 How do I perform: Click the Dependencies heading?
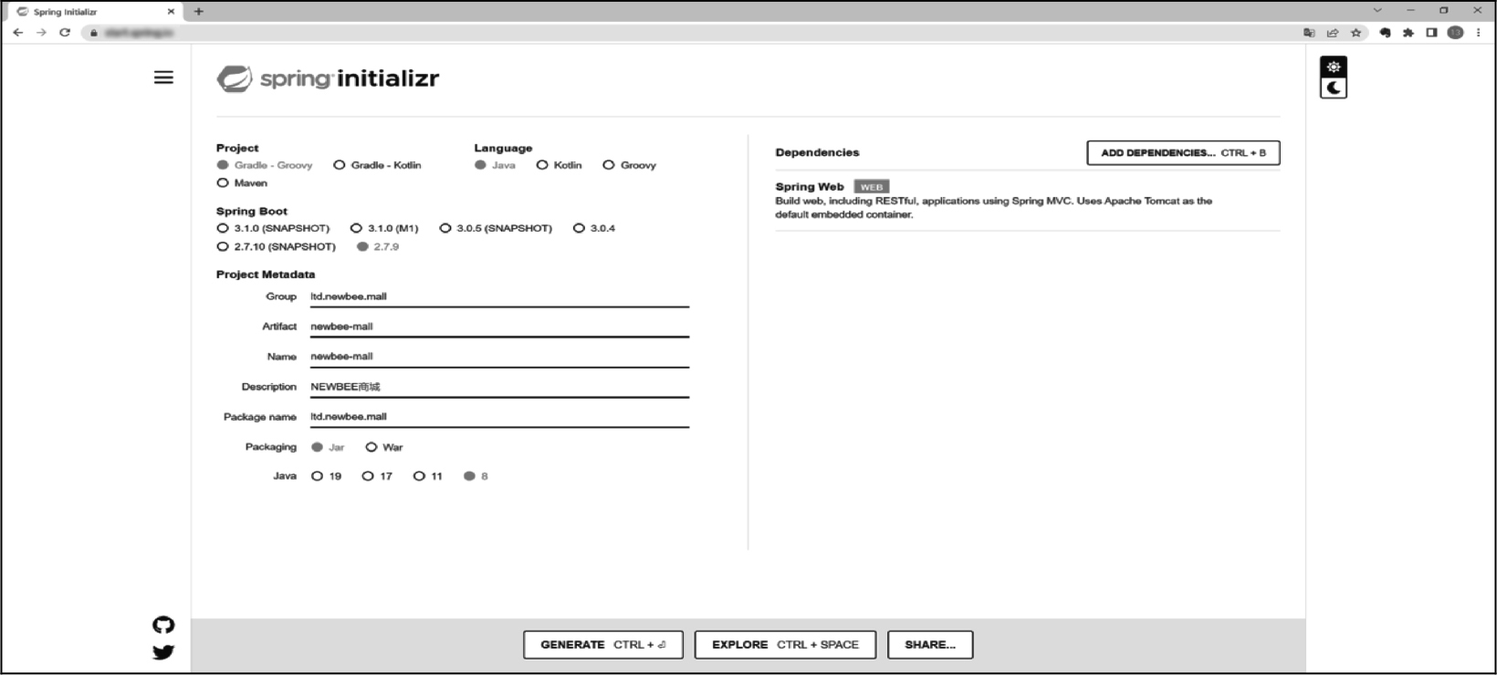817,152
